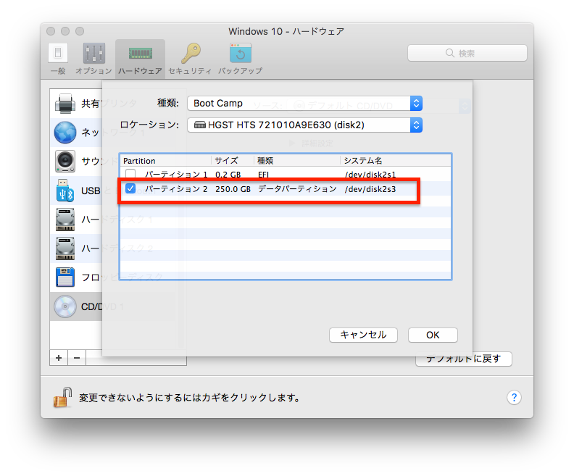
Task: Click the search (検索) field
Action: [467, 54]
